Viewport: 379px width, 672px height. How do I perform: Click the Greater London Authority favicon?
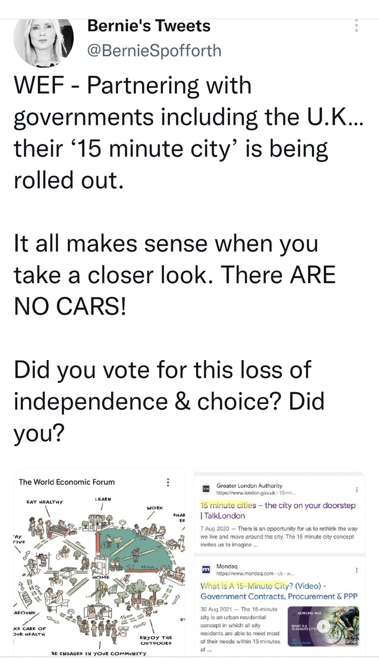pyautogui.click(x=205, y=489)
